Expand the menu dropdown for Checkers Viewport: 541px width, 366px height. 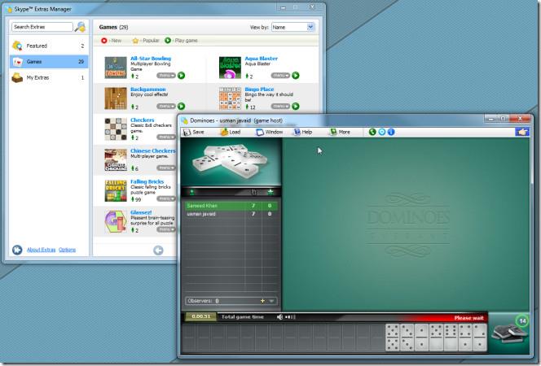[166, 137]
